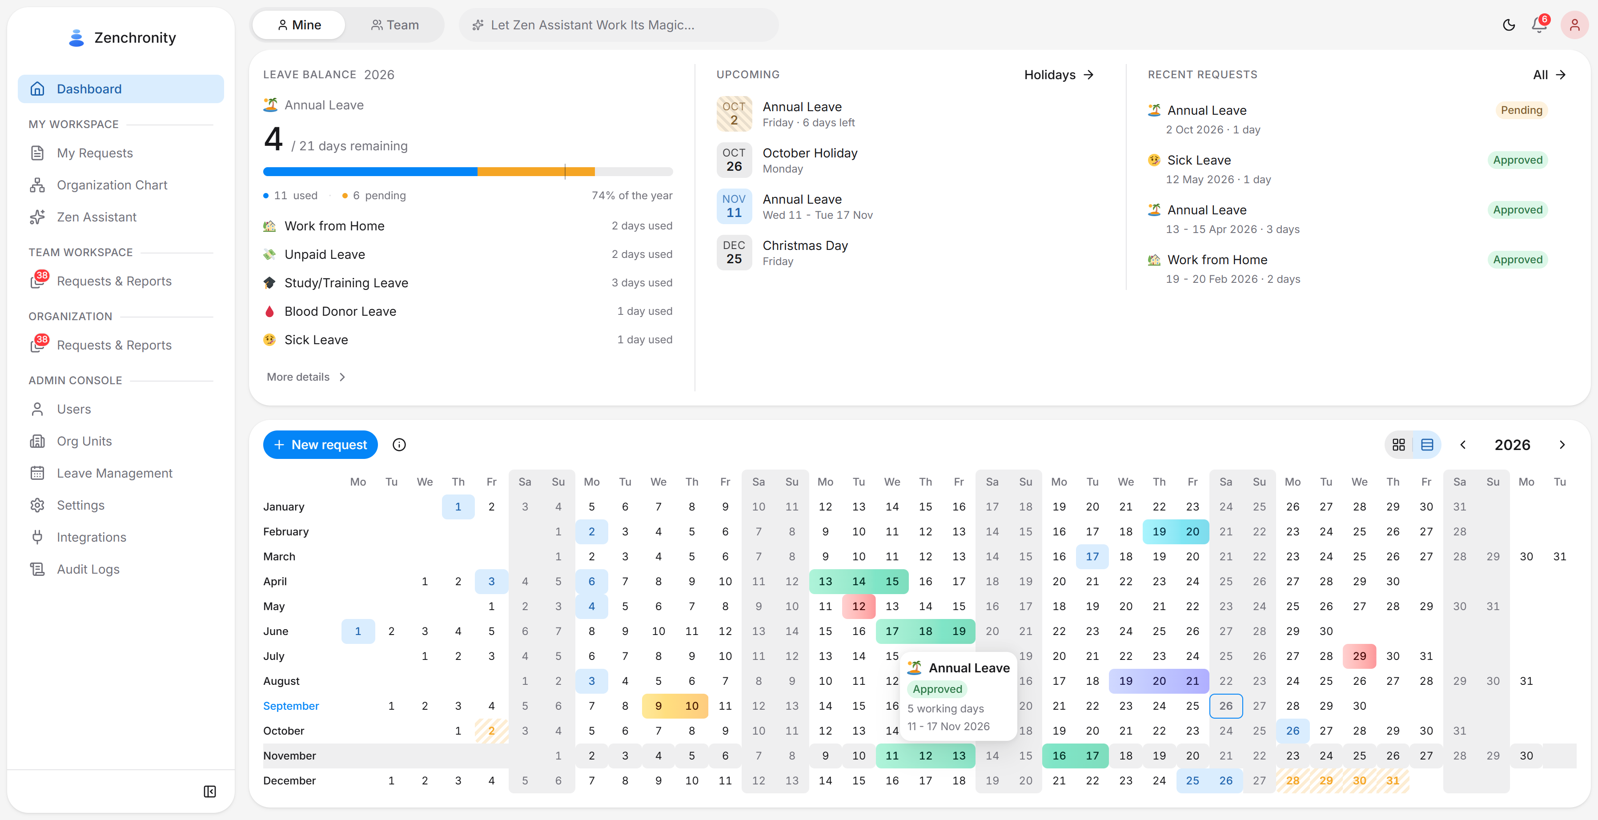Click the calendar info icon

pyautogui.click(x=399, y=445)
